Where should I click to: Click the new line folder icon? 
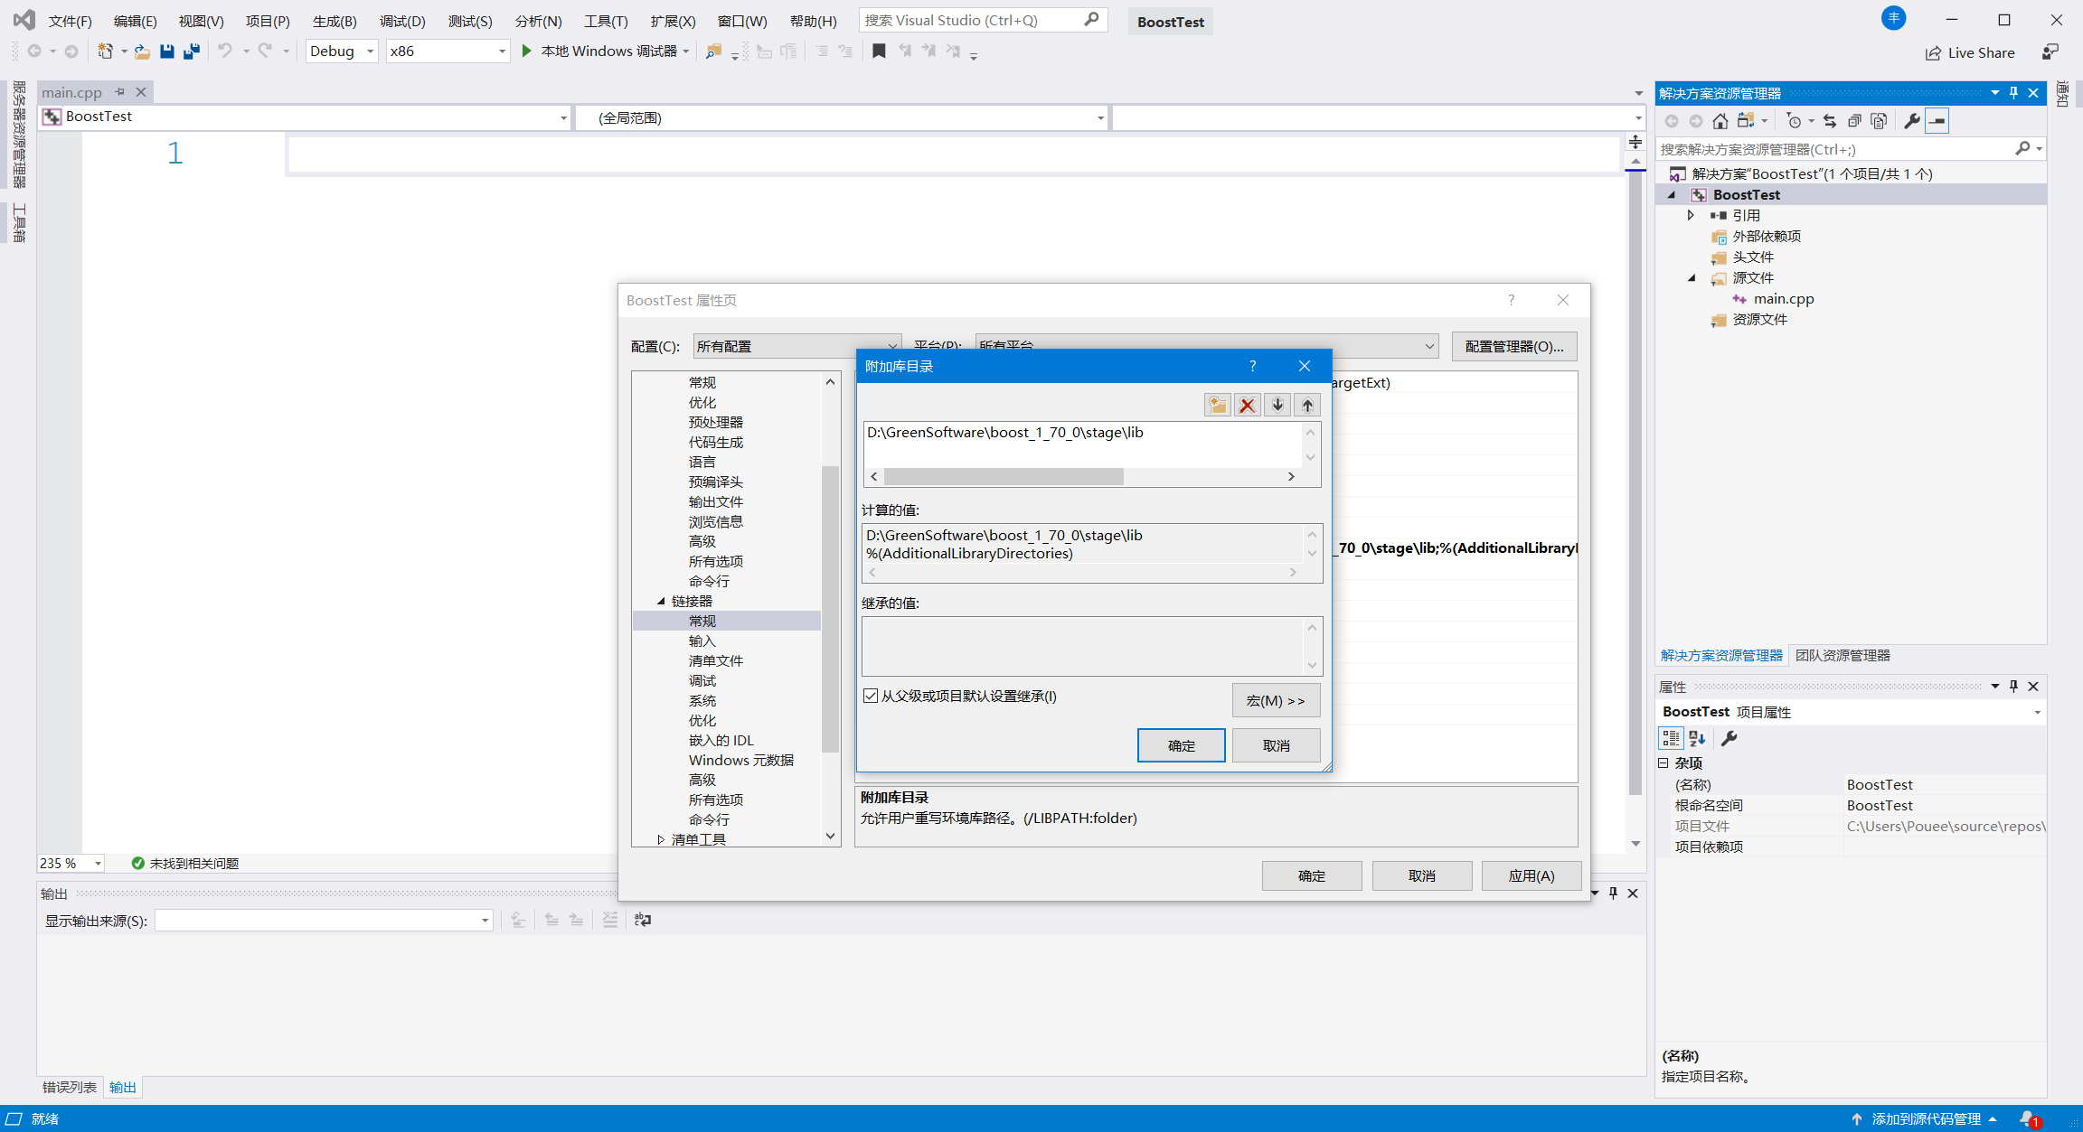point(1218,405)
